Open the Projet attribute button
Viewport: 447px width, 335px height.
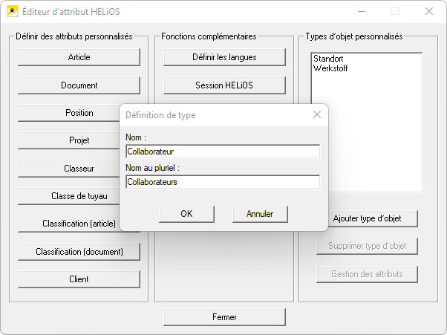[x=68, y=140]
